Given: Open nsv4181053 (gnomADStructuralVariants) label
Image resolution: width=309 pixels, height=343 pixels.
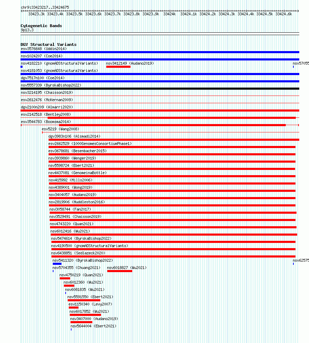Looking at the screenshot, I should 59,71.
